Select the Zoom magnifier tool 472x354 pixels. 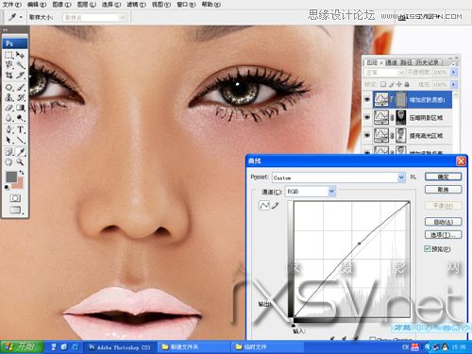click(x=21, y=162)
